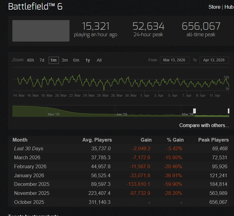Select the October 2025 row label
This screenshot has height=216, width=234.
[29, 202]
